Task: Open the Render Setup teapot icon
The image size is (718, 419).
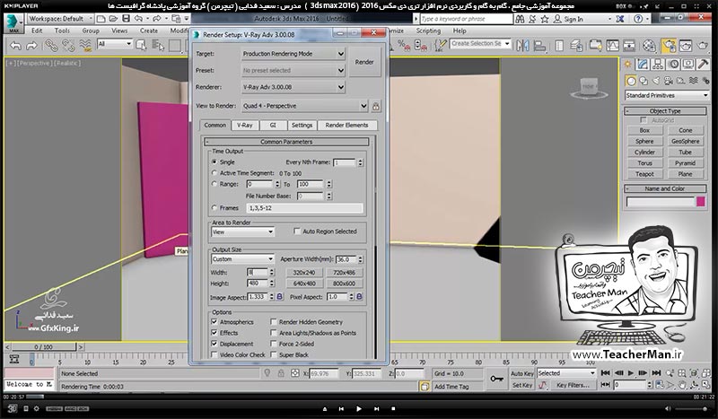Action: tap(669, 46)
